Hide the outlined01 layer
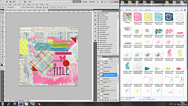This screenshot has height=106, width=188. point(98,63)
